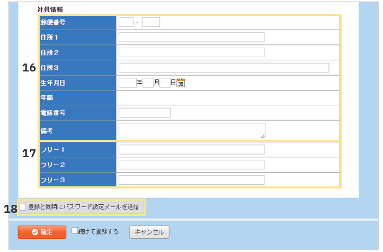Screen dimensions: 383x252
Task: Select the 住所2 text field
Action: (191, 52)
